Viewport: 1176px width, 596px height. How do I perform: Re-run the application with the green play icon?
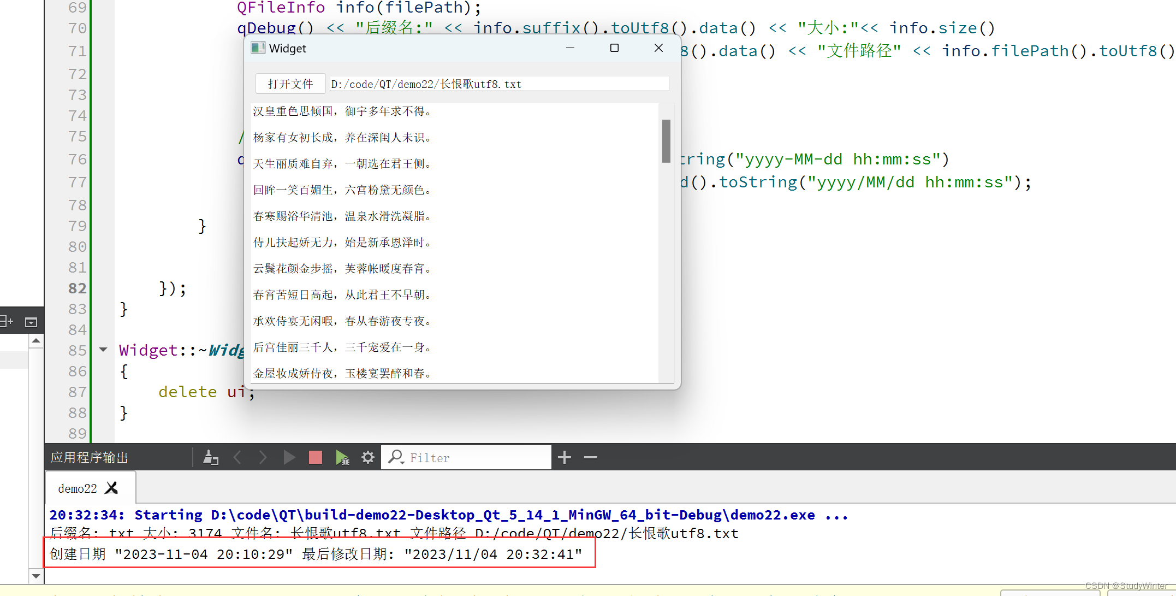(x=289, y=457)
